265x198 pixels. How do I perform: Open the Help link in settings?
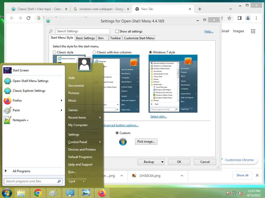(x=209, y=31)
